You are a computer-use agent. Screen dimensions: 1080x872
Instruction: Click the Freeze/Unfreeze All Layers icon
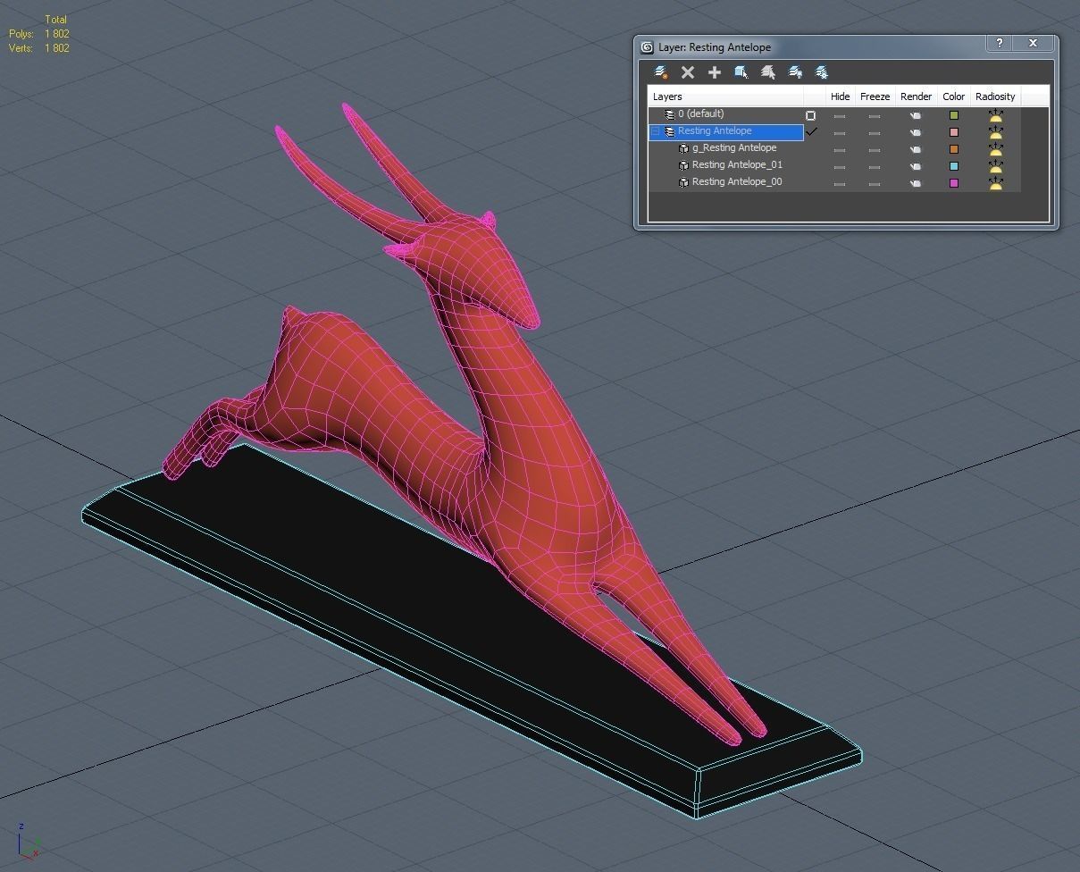[x=822, y=72]
